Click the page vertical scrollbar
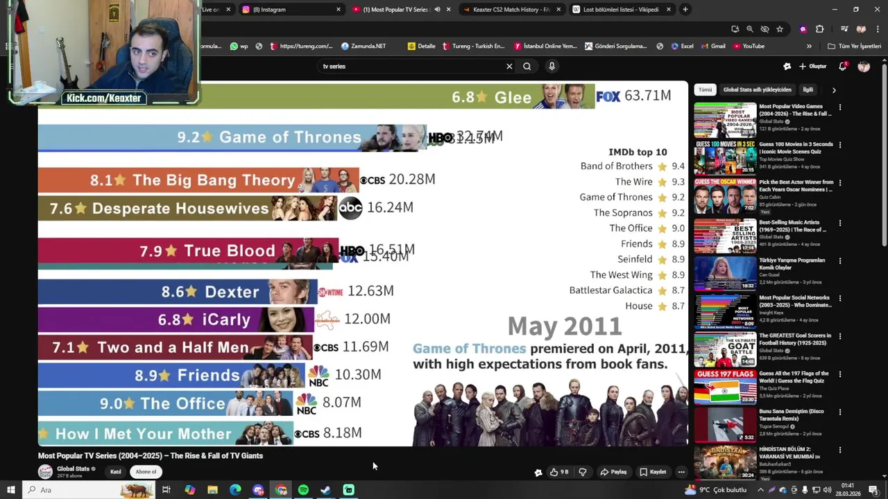Image resolution: width=888 pixels, height=499 pixels. pos(884,154)
